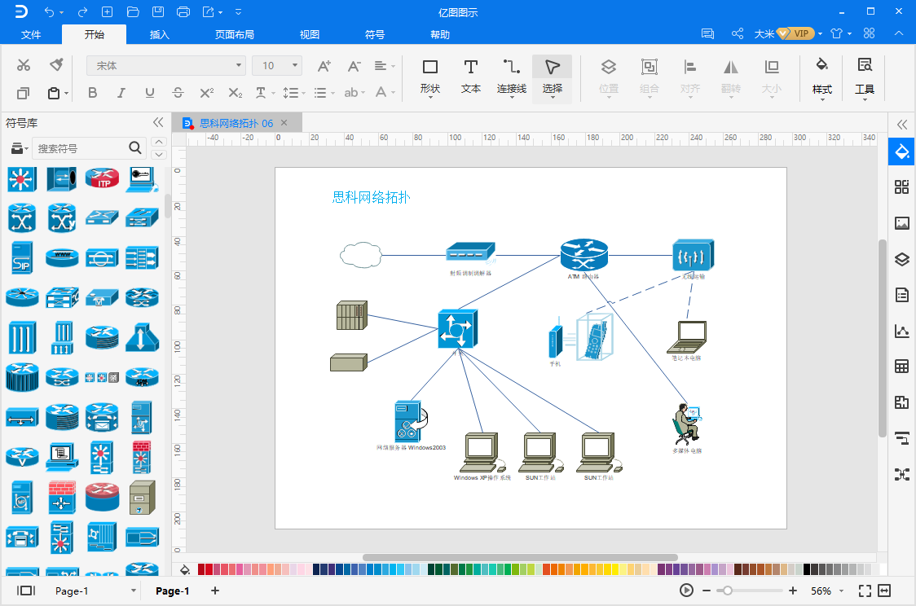This screenshot has width=916, height=606.
Task: Switch to the Symbol (符号) tab
Action: [x=374, y=34]
